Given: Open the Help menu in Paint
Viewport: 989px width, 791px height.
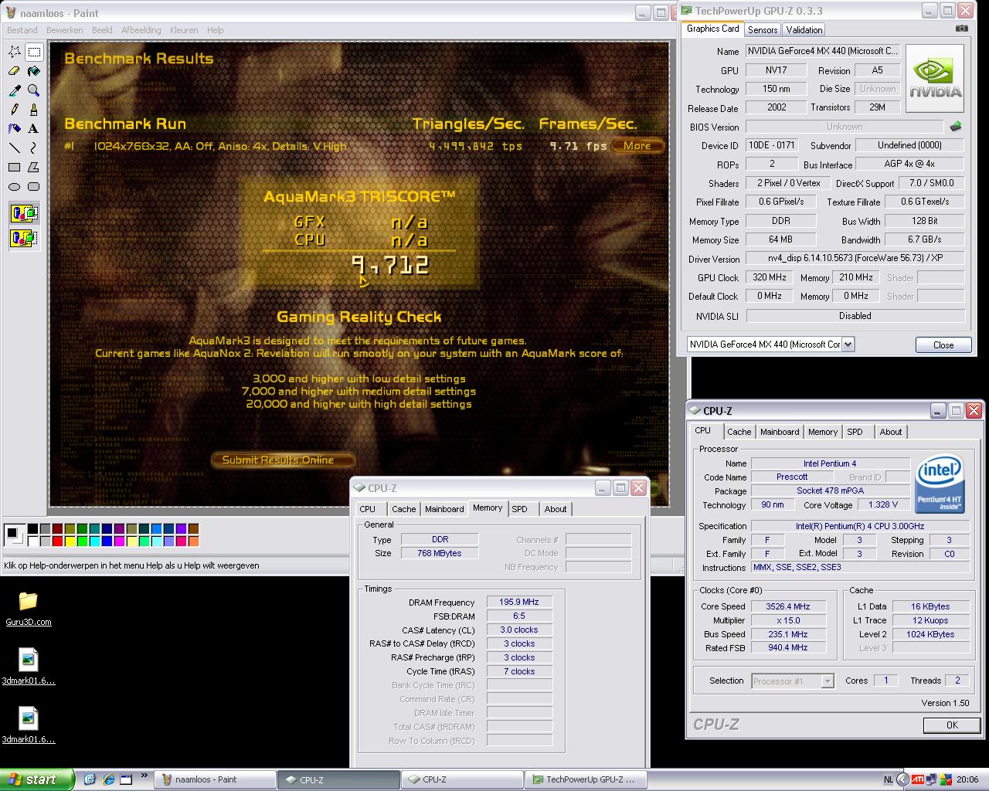Looking at the screenshot, I should [216, 30].
